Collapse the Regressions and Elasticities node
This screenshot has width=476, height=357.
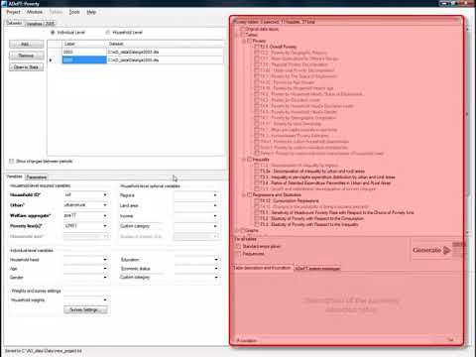(x=244, y=194)
